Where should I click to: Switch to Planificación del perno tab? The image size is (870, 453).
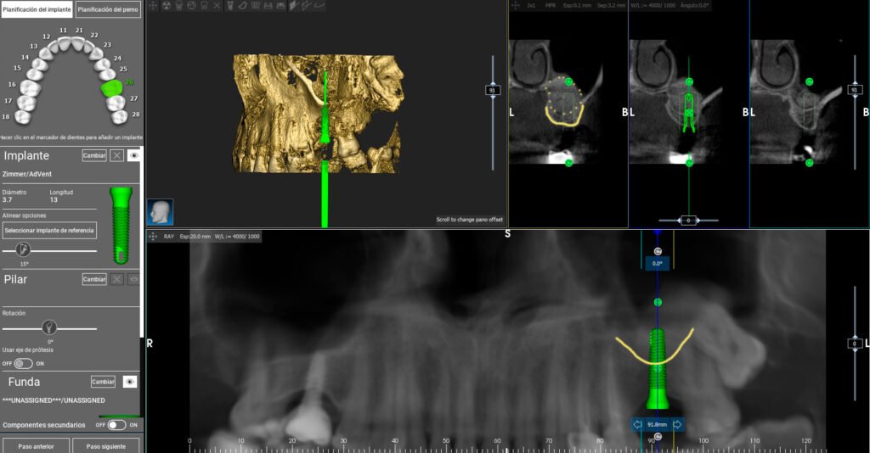[108, 9]
